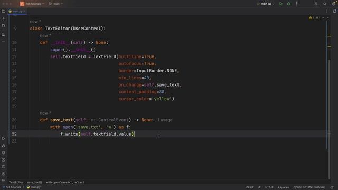Jump to previous highlighted problem arrow
This screenshot has height=190, width=338.
323,17
